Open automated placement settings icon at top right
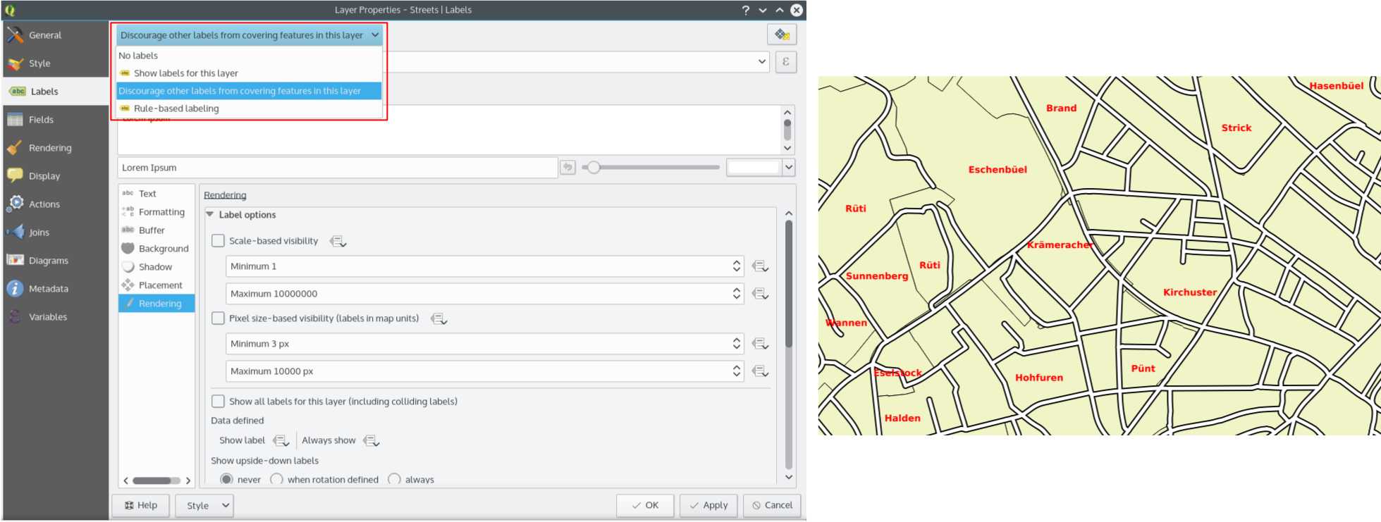The width and height of the screenshot is (1381, 522). coord(782,35)
